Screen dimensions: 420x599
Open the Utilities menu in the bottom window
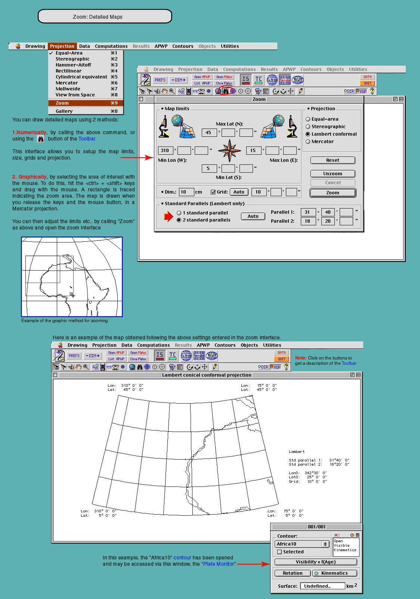272,345
